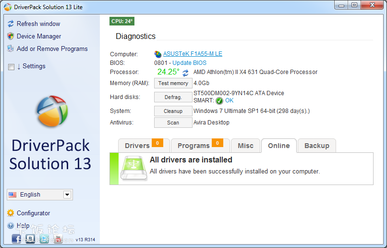Viewport: 387px width, 248px height.
Task: Click the Drivers tab orange count badge
Action: pos(157,143)
